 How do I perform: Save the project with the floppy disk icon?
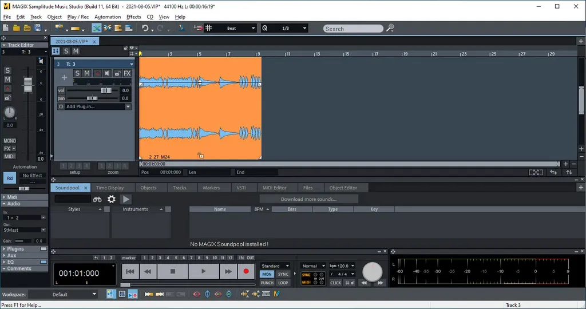[x=37, y=28]
